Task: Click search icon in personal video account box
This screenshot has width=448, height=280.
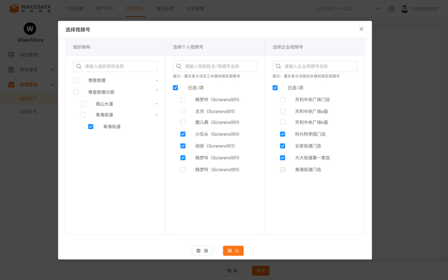Action: pyautogui.click(x=179, y=66)
